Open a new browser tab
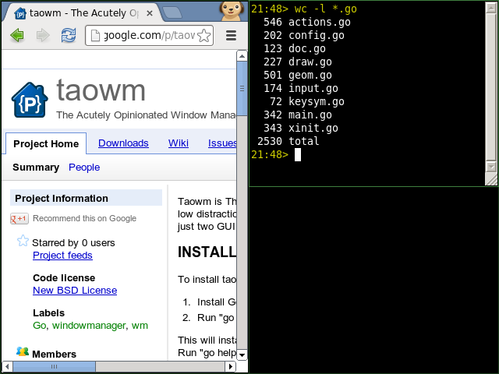Screen dimensions: 499x374 tap(172, 12)
